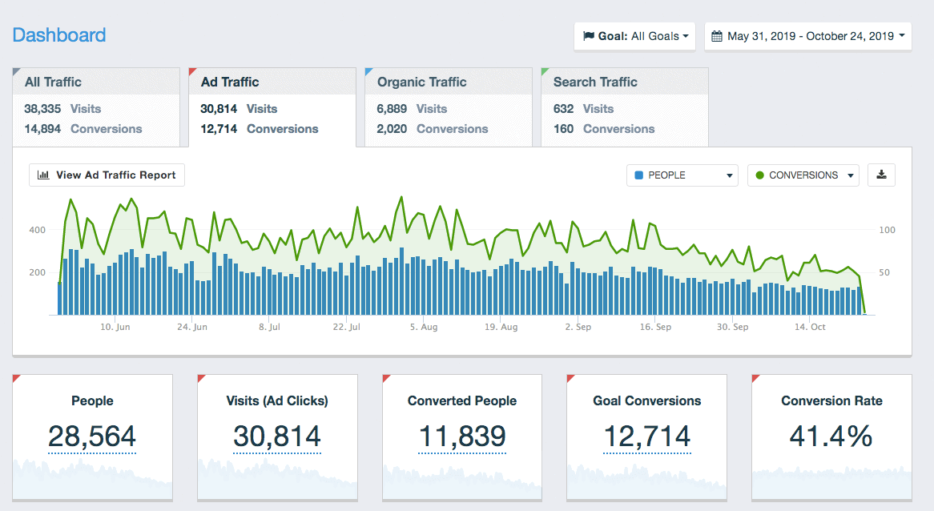Click the blue square PEOPLE legend icon
This screenshot has width=934, height=511.
[638, 175]
